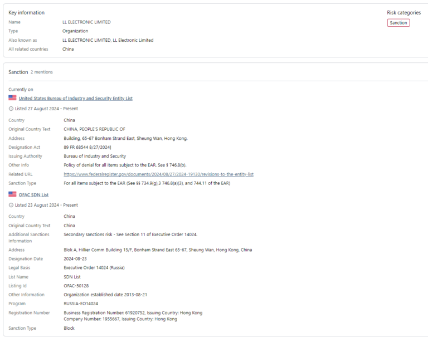This screenshot has width=428, height=342.
Task: Click the clock icon next to Listed 23 August 2024
Action: [11, 205]
